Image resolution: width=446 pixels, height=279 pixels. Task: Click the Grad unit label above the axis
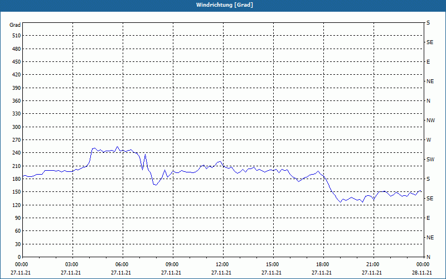(x=15, y=25)
